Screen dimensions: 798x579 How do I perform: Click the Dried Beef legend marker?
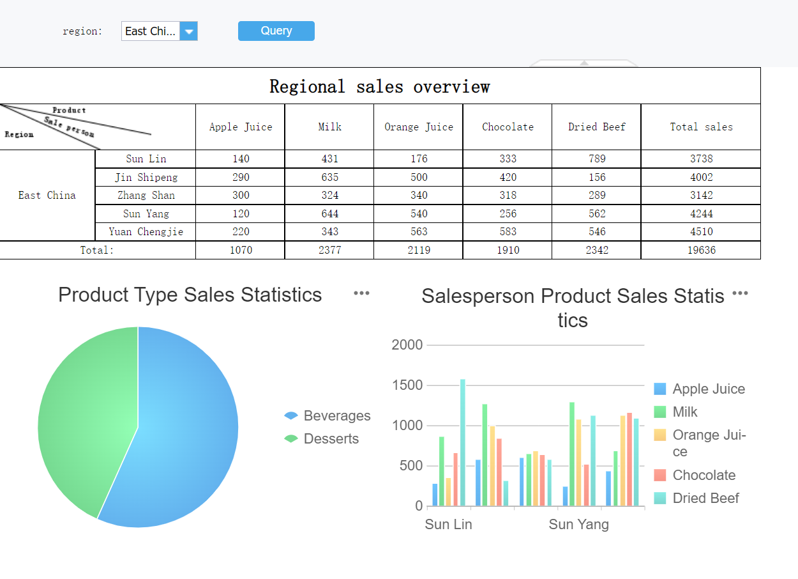tap(659, 498)
